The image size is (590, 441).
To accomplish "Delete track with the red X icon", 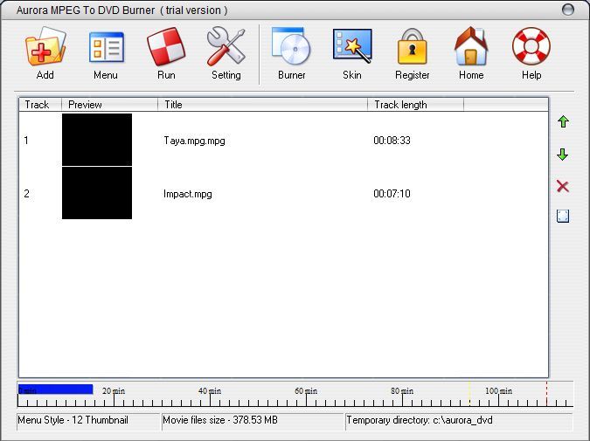I will pos(563,186).
